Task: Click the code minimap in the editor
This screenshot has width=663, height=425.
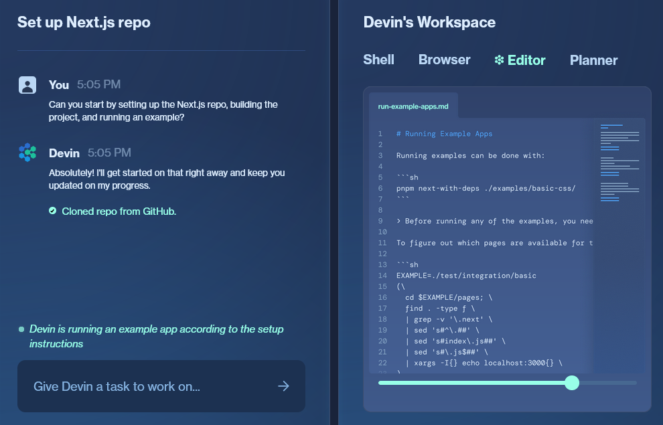Action: [619, 163]
